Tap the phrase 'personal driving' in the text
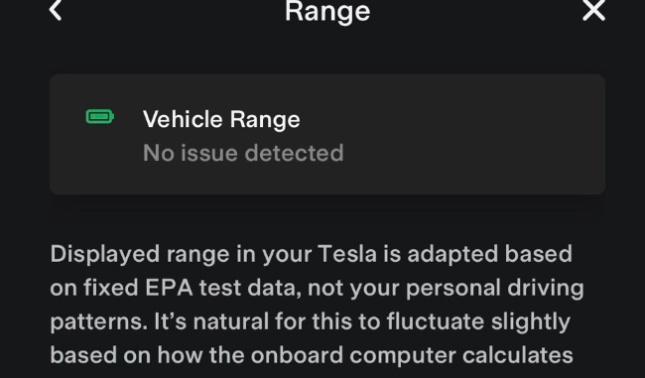The height and width of the screenshot is (378, 645). (495, 289)
